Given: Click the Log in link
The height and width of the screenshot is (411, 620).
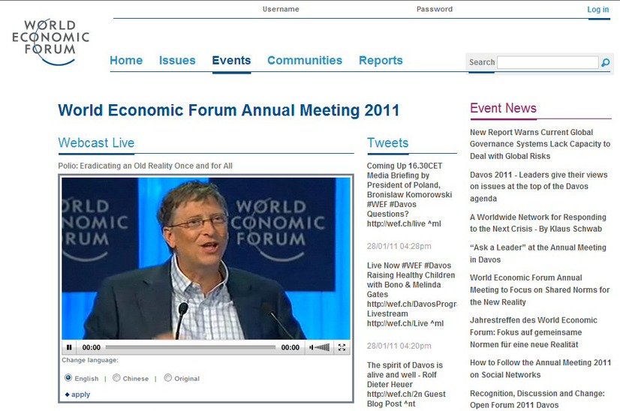Looking at the screenshot, I should coord(597,10).
